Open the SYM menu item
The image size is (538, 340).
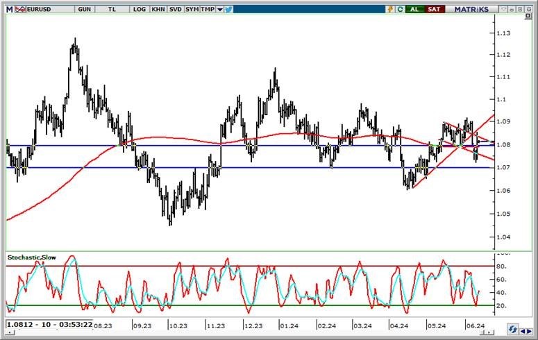192,9
